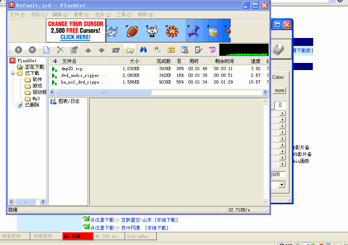Viewport: 348px width, 245px height.
Task: Open the 帮助(H) menu
Action: (x=146, y=15)
